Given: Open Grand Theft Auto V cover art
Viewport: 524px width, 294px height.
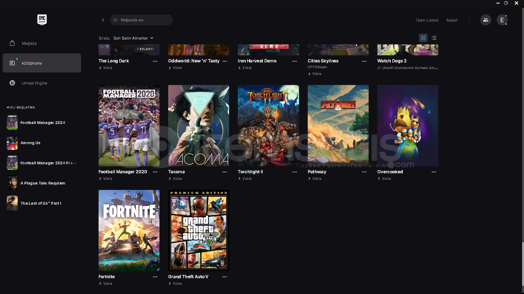Looking at the screenshot, I should coord(199,231).
